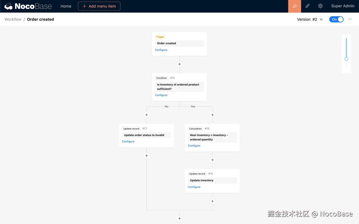The width and height of the screenshot is (359, 224).
Task: Click the API keys plug icon
Action: coord(307,6)
